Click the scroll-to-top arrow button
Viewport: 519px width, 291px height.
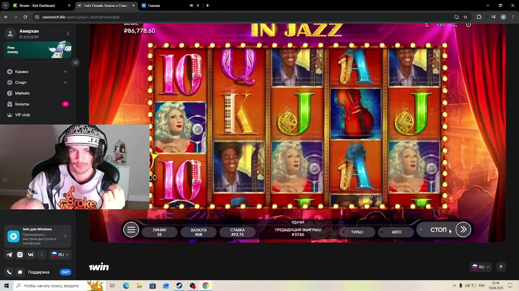coord(501,267)
